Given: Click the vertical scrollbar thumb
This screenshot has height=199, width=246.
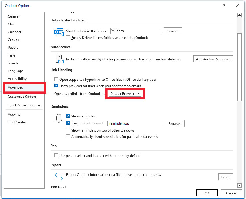Looking at the screenshot, I should (x=239, y=67).
